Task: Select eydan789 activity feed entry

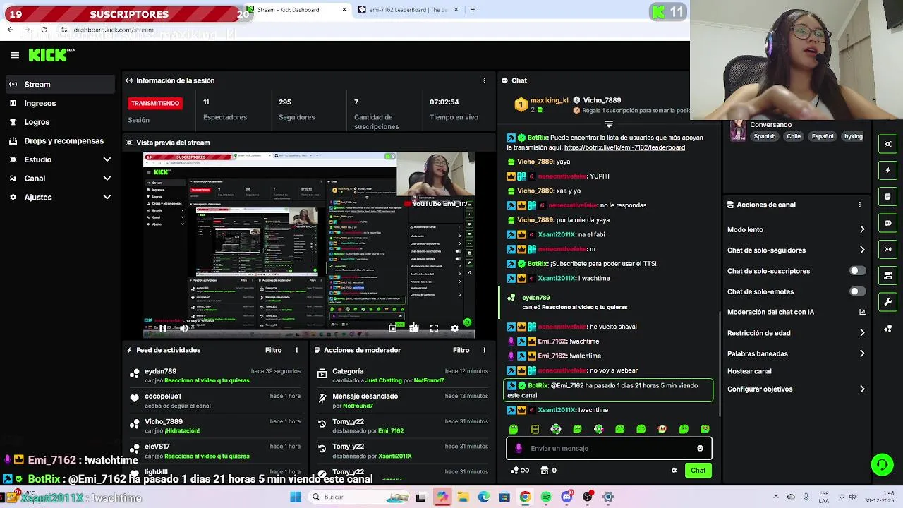Action: click(x=214, y=375)
